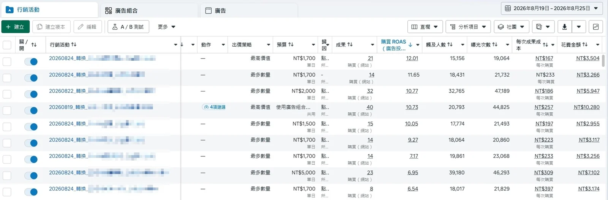The height and width of the screenshot is (200, 608).
Task: Open the 20260822_轉換 campaign link
Action: pos(68,91)
